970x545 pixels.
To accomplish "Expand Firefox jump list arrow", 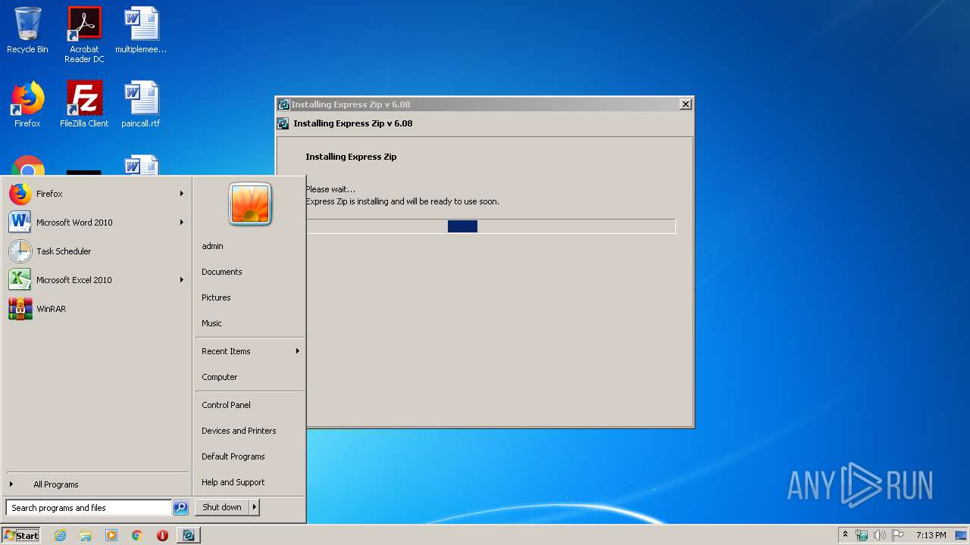I will click(x=182, y=194).
